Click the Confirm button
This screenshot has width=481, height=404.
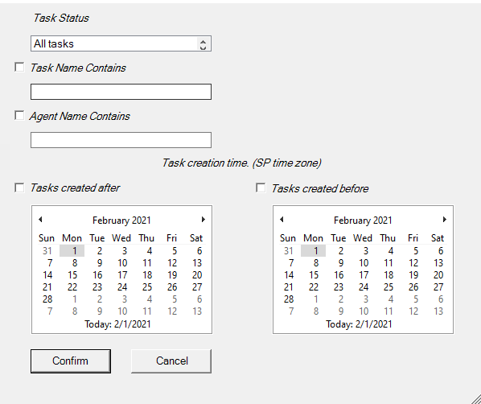(x=71, y=361)
